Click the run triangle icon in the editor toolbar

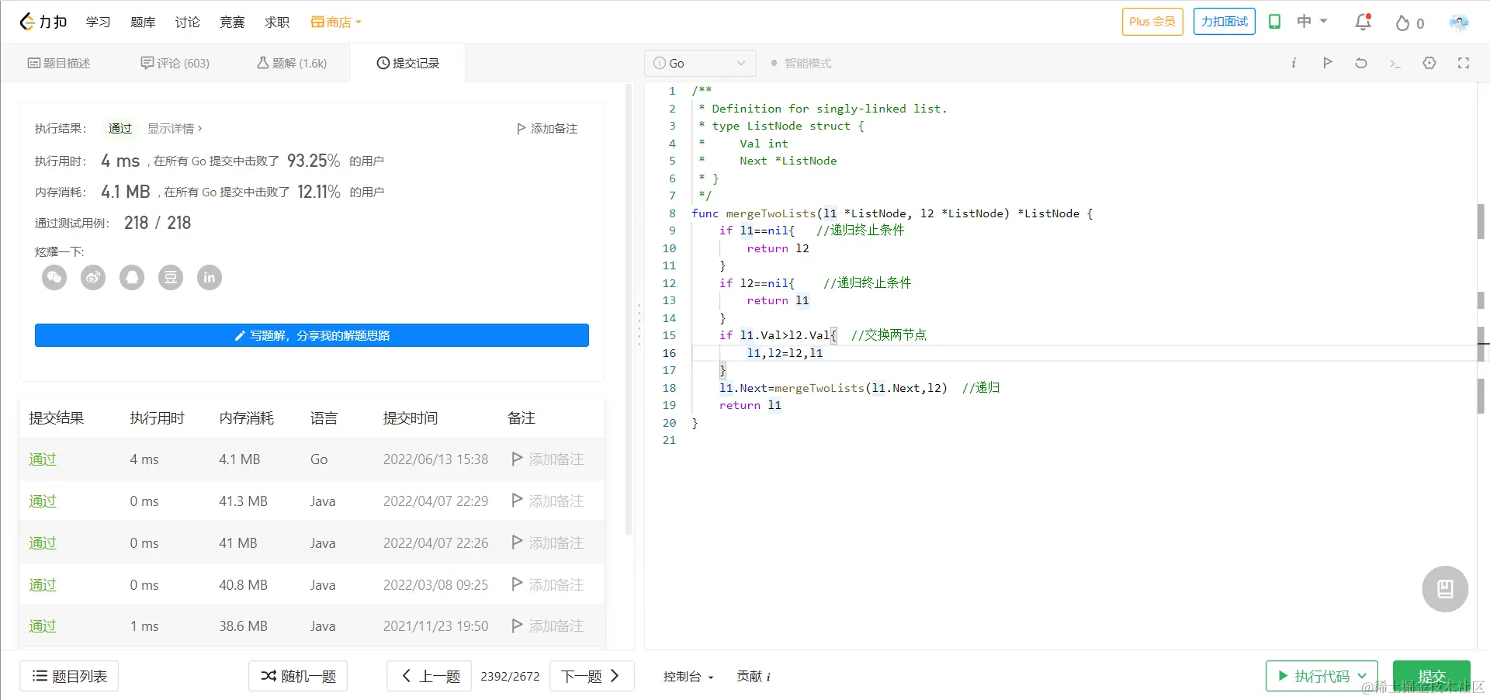(x=1327, y=63)
